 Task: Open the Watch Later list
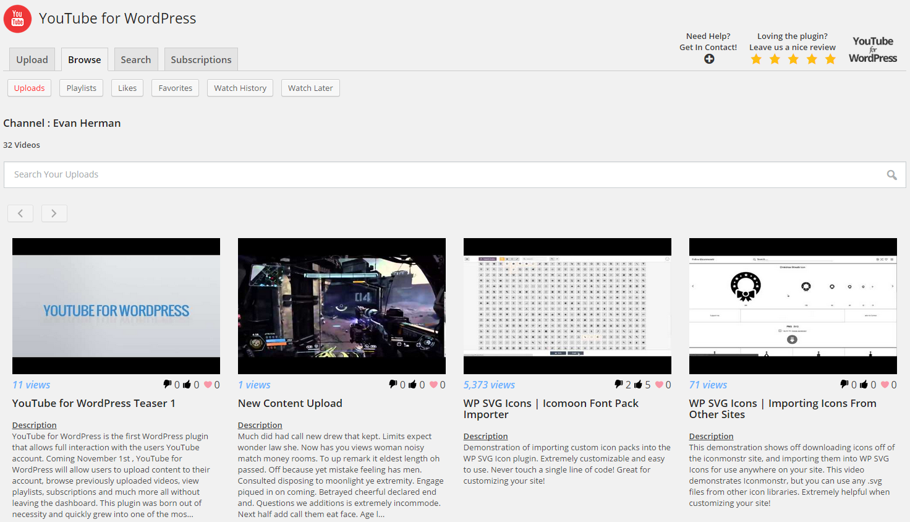(x=310, y=88)
